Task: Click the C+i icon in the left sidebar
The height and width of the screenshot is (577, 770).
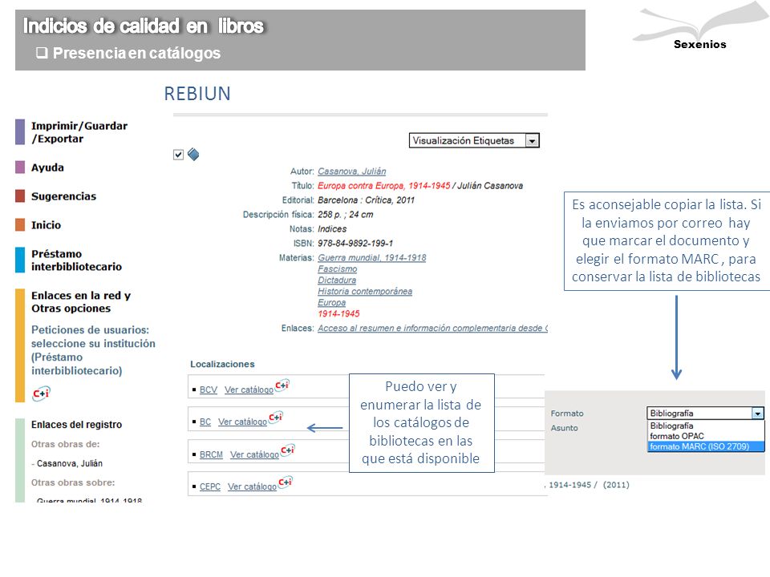Action: [x=41, y=393]
